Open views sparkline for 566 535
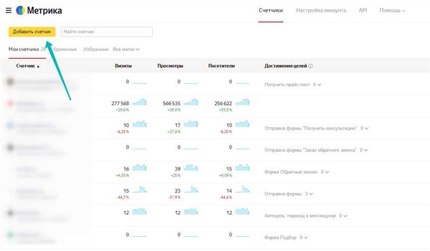 191,102
